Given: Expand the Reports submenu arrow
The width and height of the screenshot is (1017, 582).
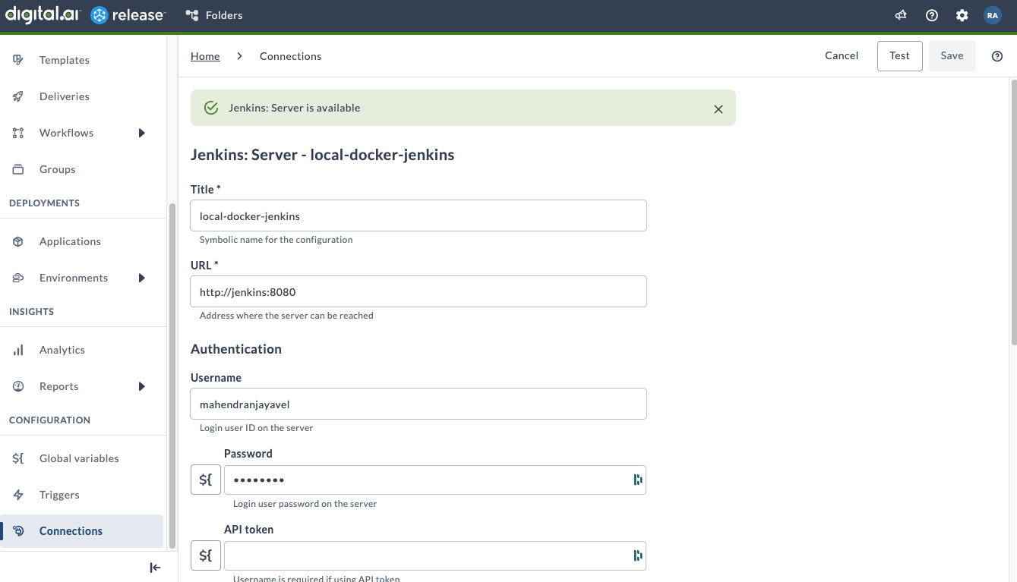Looking at the screenshot, I should click(142, 386).
